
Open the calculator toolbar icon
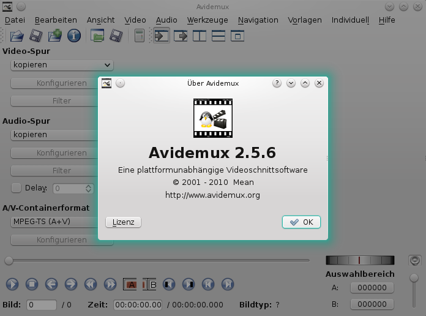click(140, 36)
